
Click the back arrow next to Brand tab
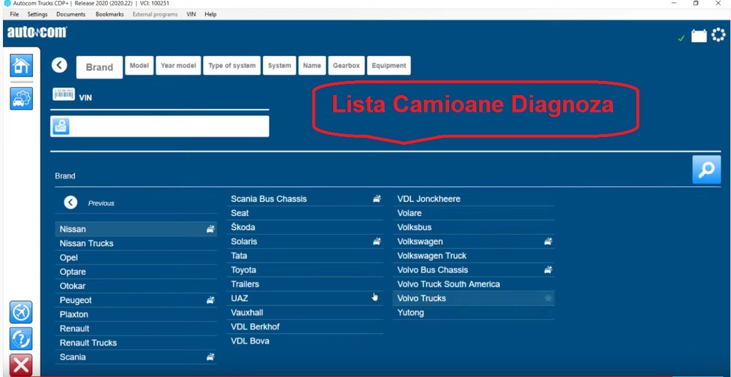pos(59,65)
